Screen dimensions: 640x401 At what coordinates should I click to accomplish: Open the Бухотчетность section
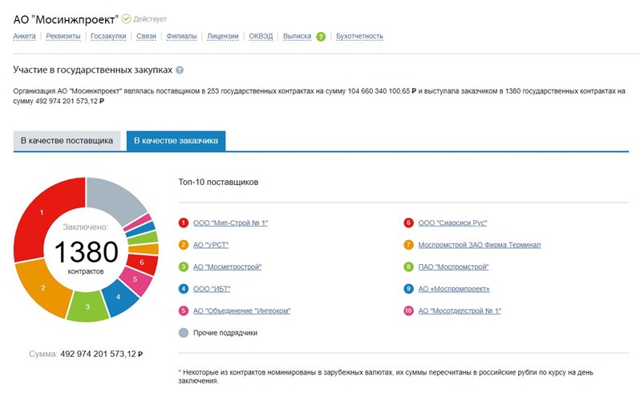tap(359, 36)
